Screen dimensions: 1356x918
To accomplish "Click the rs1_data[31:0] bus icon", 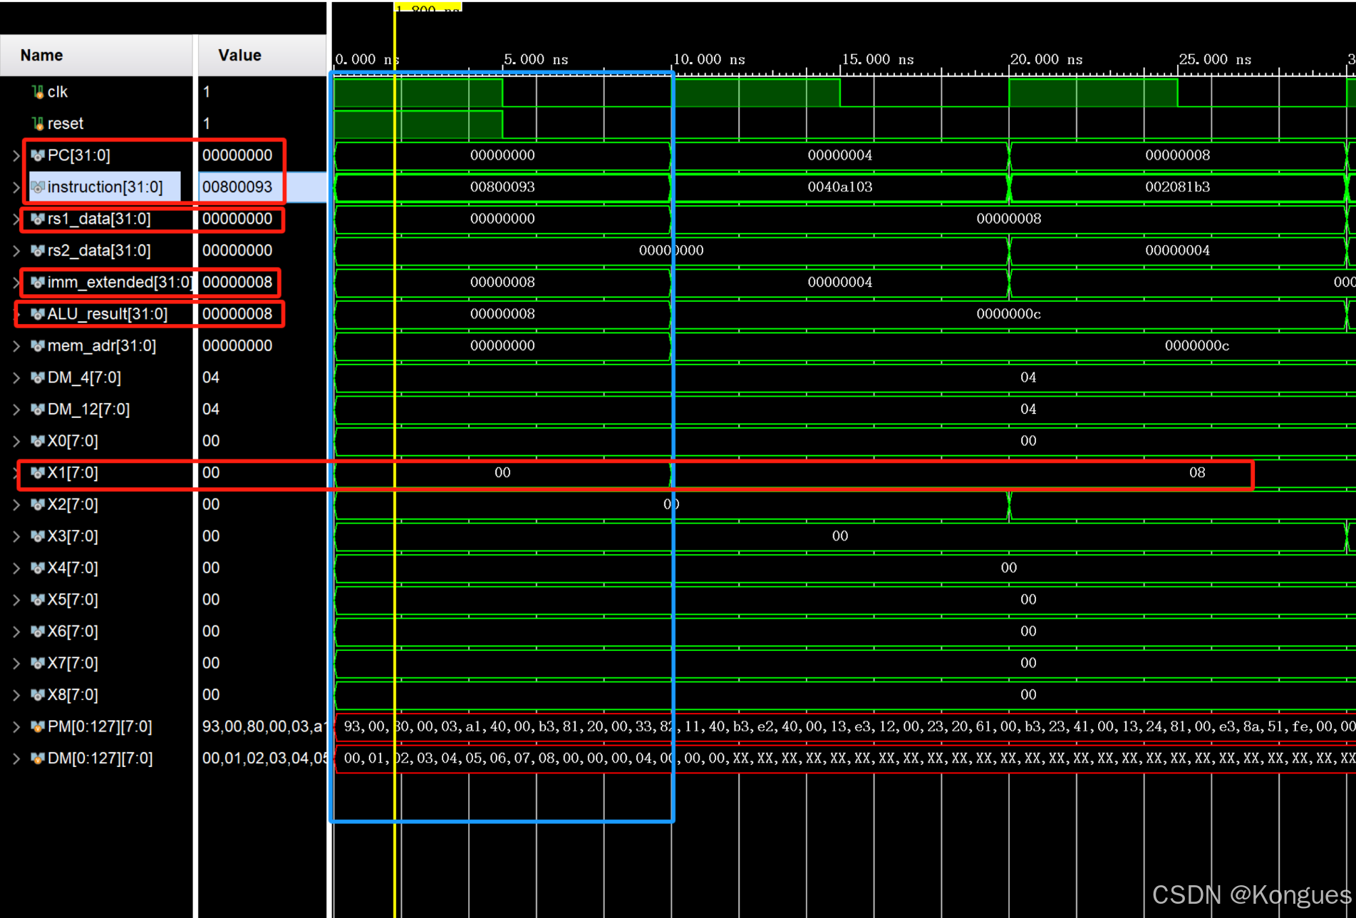I will point(38,219).
